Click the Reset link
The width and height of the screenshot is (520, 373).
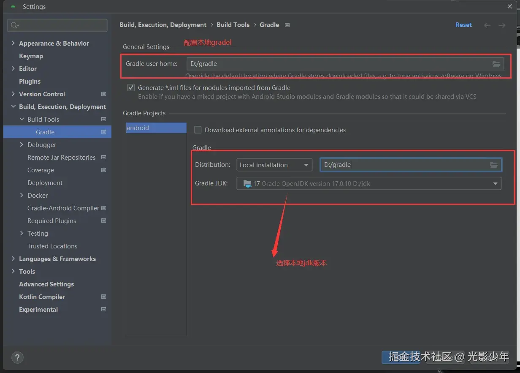pos(463,25)
